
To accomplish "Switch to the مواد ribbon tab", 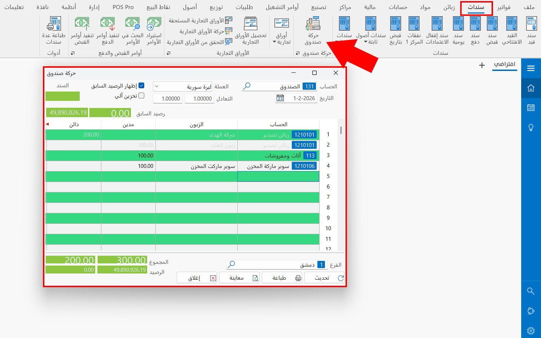I will coord(425,7).
